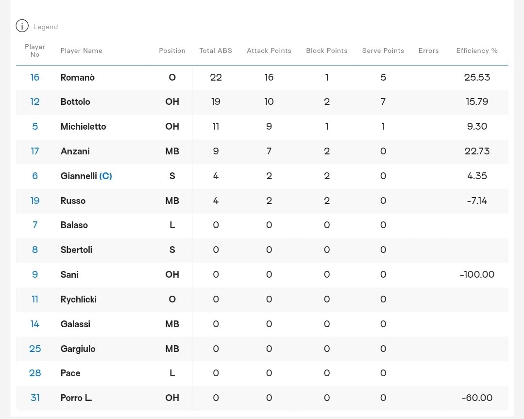Click the captain (C) marker
Image resolution: width=524 pixels, height=419 pixels.
105,176
